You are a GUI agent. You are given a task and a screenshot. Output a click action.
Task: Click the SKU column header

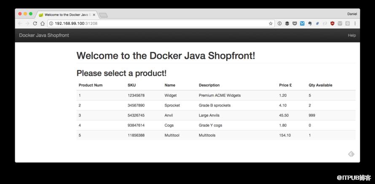click(131, 85)
